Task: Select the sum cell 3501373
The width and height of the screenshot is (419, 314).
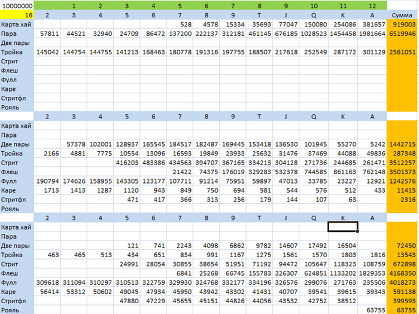Action: click(402, 172)
